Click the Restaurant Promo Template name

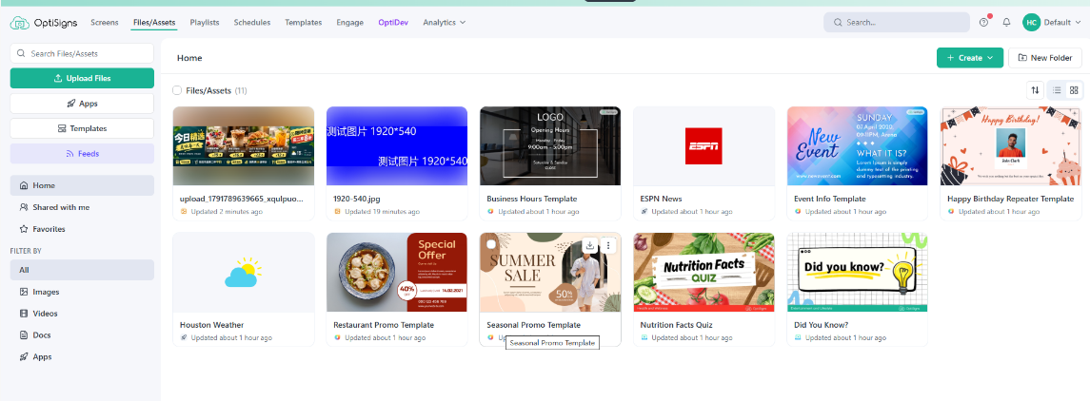tap(384, 325)
